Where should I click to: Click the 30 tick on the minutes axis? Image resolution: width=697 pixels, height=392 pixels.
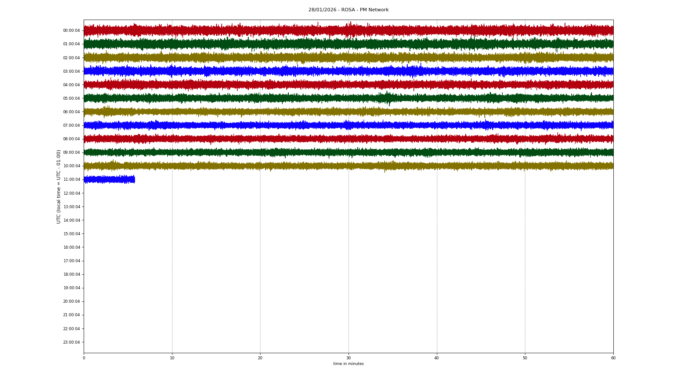point(348,358)
